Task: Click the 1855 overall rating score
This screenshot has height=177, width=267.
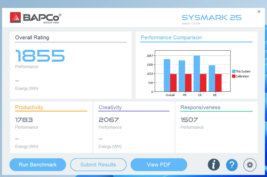Action: click(x=40, y=55)
